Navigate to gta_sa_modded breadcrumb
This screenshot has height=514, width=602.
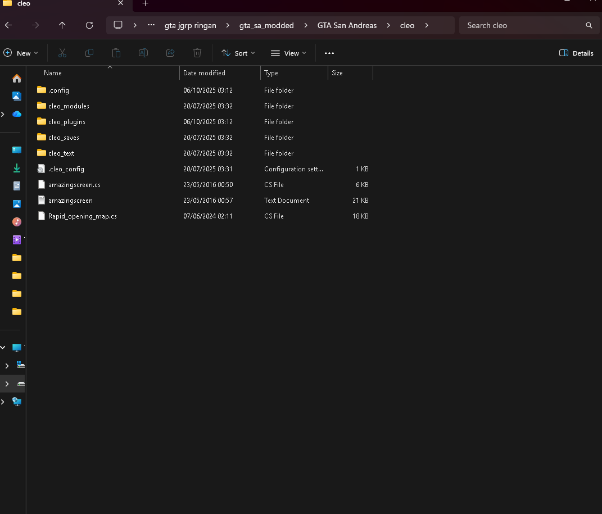[266, 25]
